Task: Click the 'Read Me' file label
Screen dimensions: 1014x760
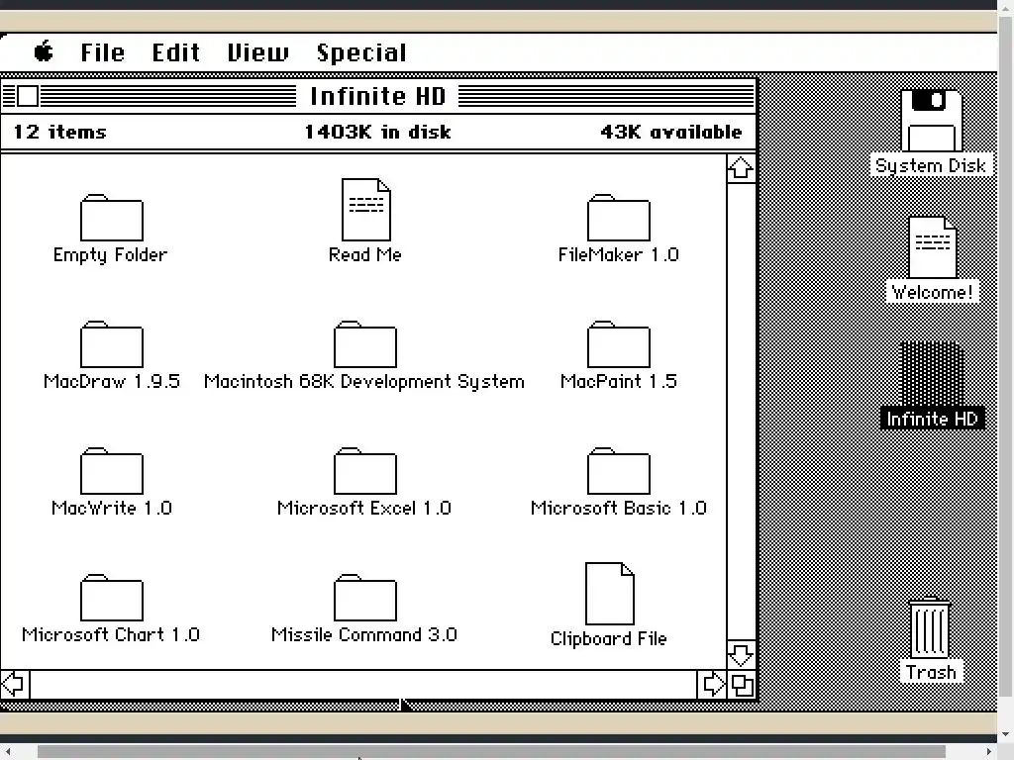Action: coord(364,254)
